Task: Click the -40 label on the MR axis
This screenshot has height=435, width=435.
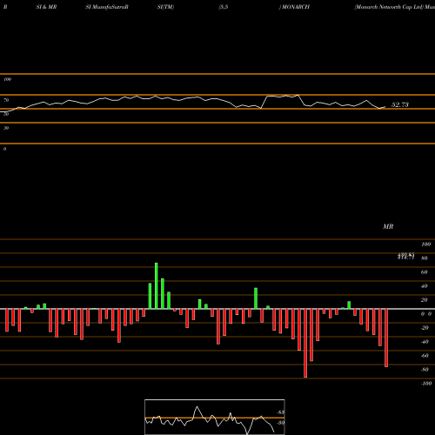Action: pos(425,342)
